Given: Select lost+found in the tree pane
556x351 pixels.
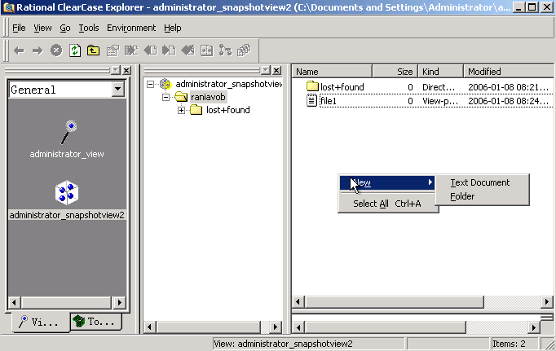Looking at the screenshot, I should tap(228, 110).
